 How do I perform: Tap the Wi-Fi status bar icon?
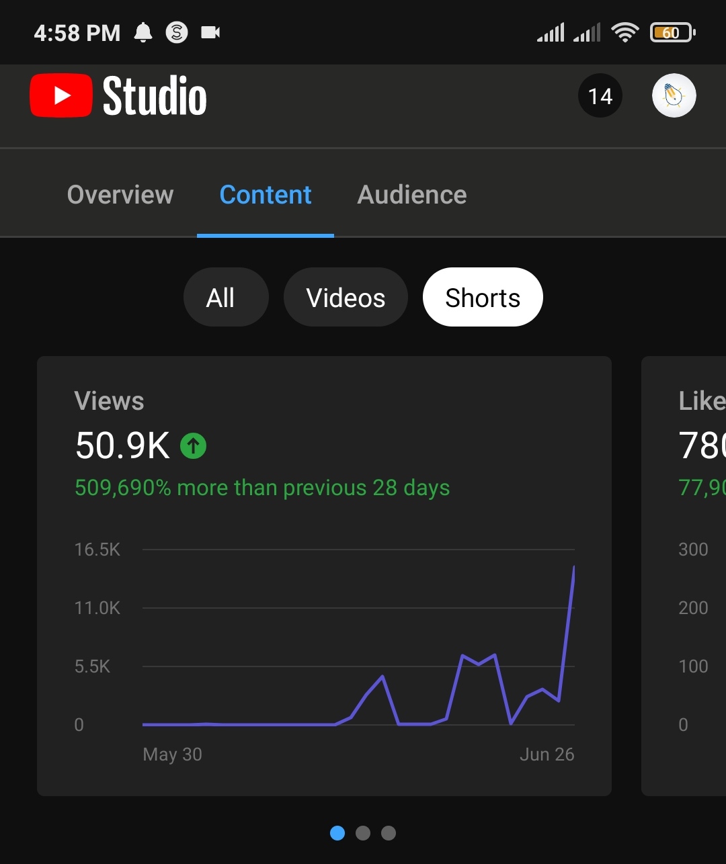(x=624, y=32)
